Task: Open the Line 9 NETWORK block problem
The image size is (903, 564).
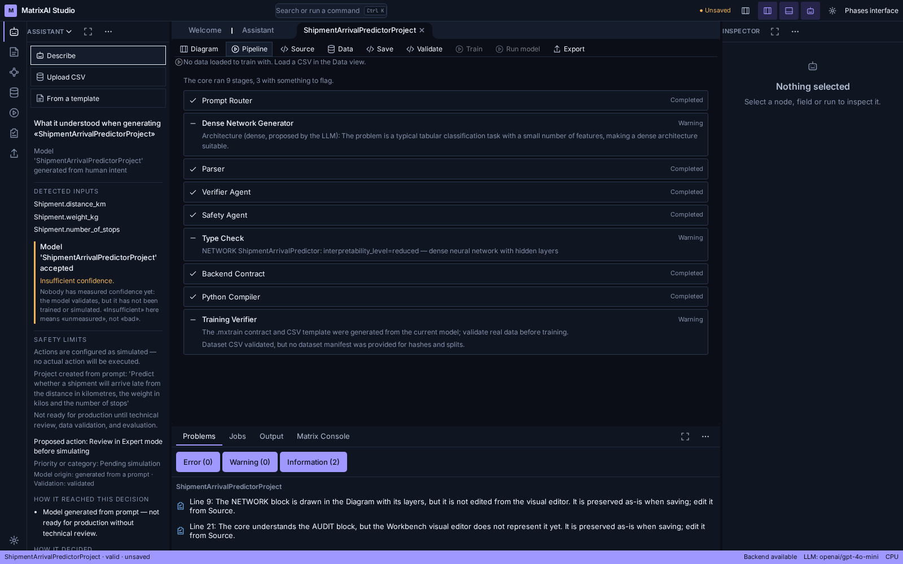Action: [446, 506]
